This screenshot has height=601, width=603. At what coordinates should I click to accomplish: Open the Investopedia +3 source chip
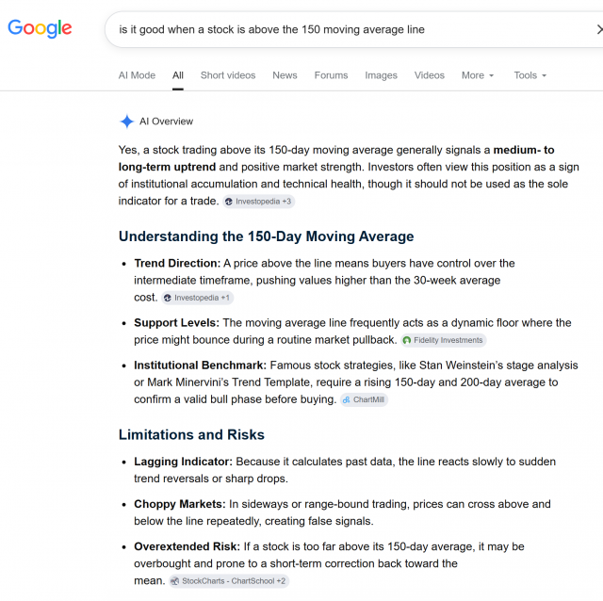(259, 202)
